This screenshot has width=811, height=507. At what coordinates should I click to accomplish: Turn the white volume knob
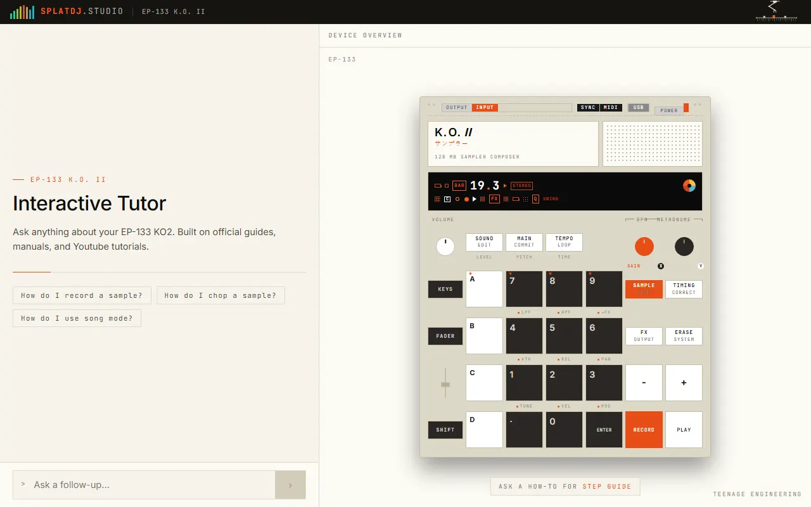tap(445, 247)
